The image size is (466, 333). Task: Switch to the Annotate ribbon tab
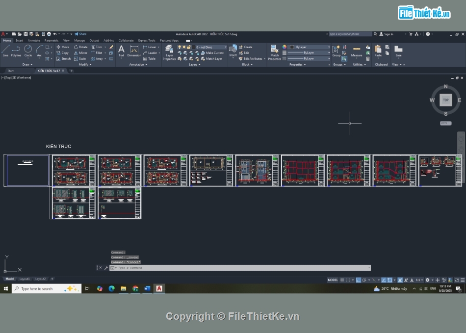pyautogui.click(x=34, y=41)
